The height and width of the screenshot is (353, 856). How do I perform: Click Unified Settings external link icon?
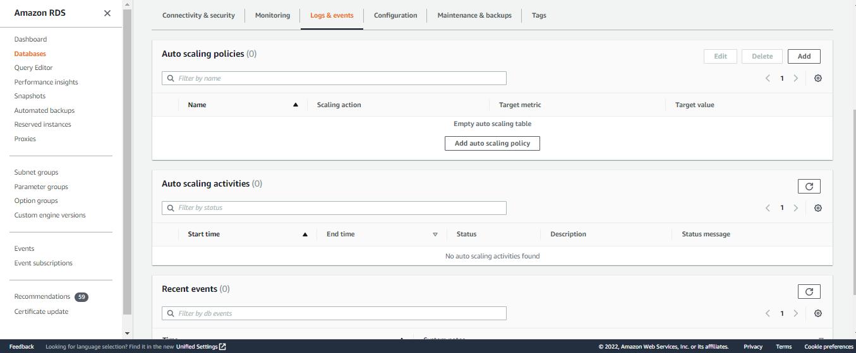(222, 347)
